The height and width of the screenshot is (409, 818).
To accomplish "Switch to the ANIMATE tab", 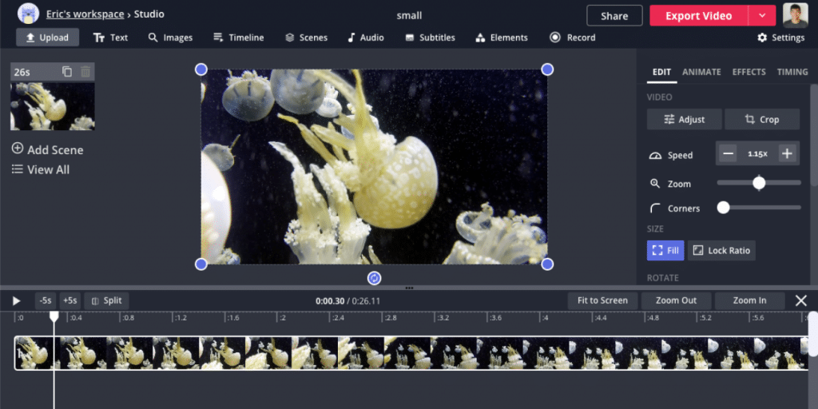I will click(x=701, y=72).
